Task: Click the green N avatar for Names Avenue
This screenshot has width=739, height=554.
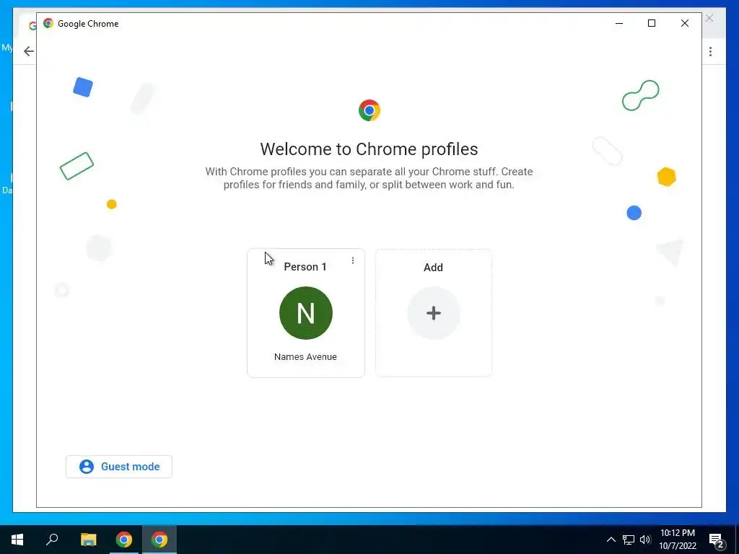Action: (x=306, y=313)
